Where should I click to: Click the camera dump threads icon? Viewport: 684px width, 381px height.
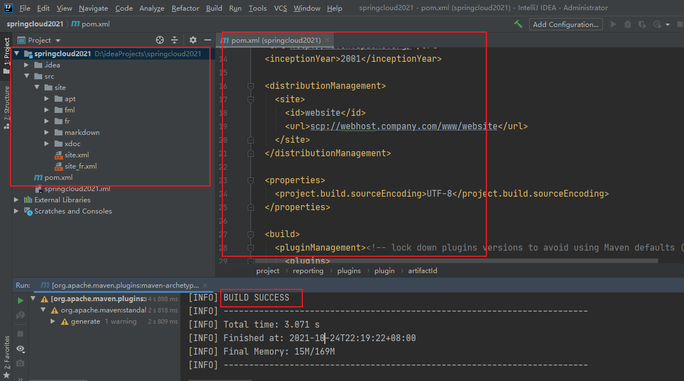click(x=21, y=363)
